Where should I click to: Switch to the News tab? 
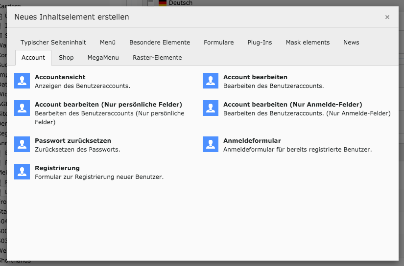click(351, 43)
